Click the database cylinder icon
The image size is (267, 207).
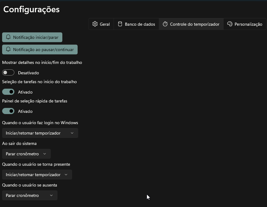click(x=120, y=24)
